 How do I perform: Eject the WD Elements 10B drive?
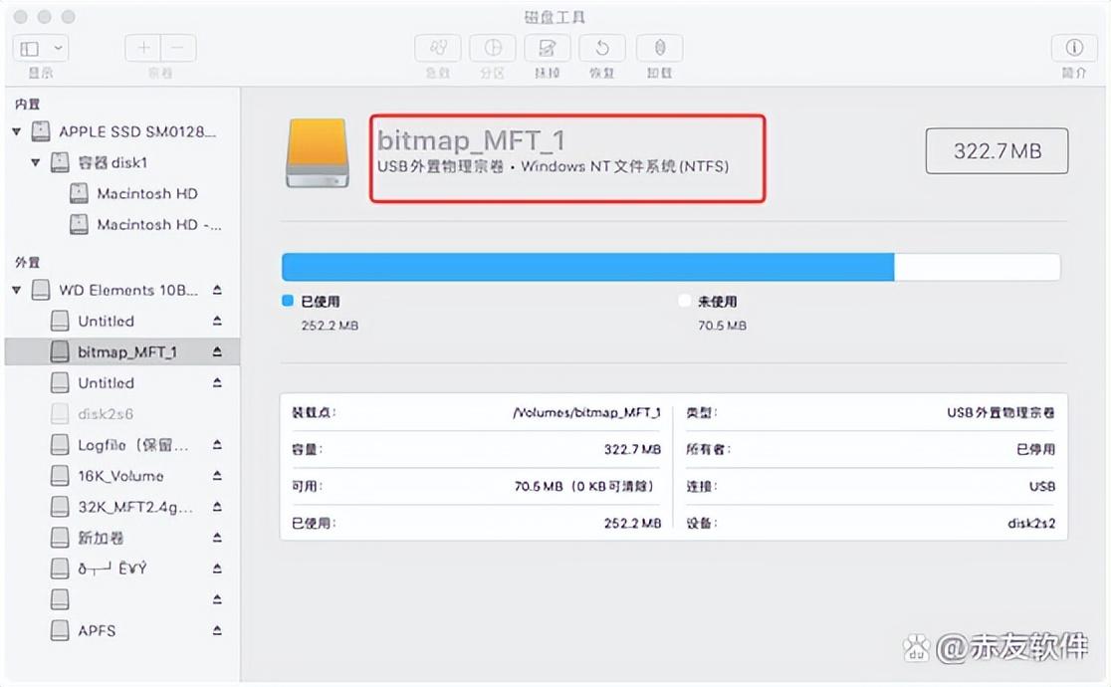tap(217, 289)
